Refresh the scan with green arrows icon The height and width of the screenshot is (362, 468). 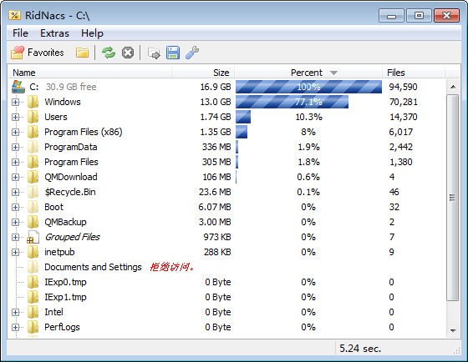click(109, 53)
